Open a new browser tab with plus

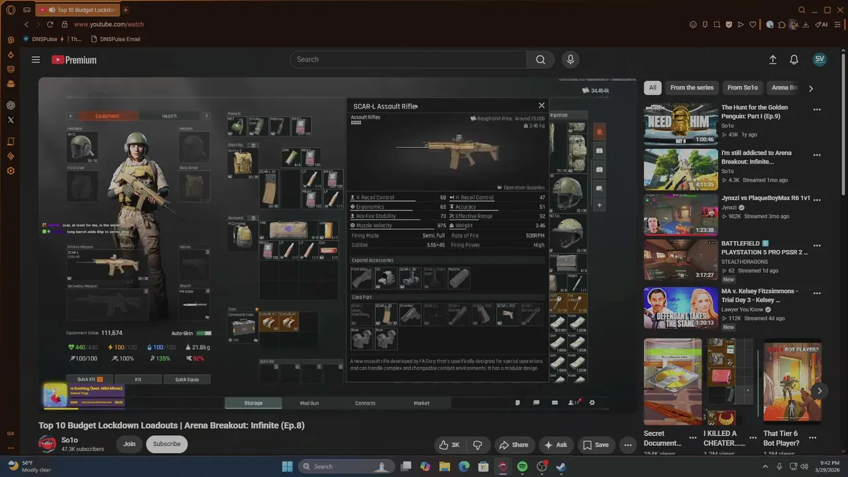point(125,10)
